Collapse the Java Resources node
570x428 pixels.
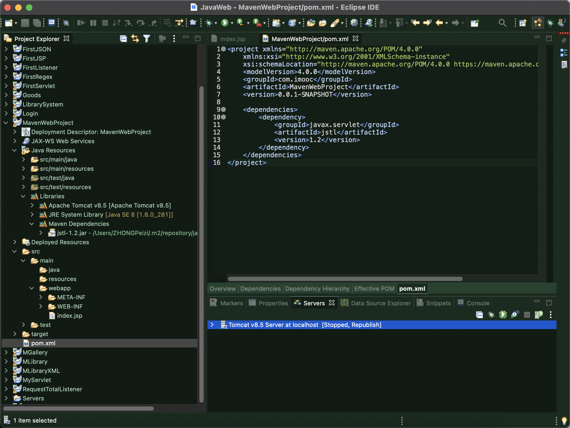pyautogui.click(x=15, y=150)
